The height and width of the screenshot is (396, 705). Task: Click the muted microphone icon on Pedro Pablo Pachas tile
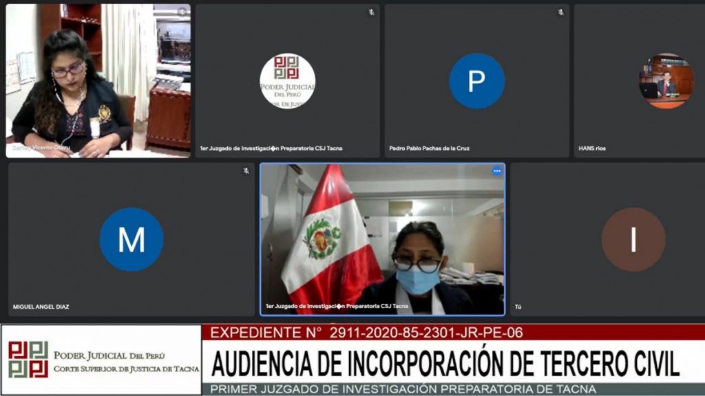560,12
